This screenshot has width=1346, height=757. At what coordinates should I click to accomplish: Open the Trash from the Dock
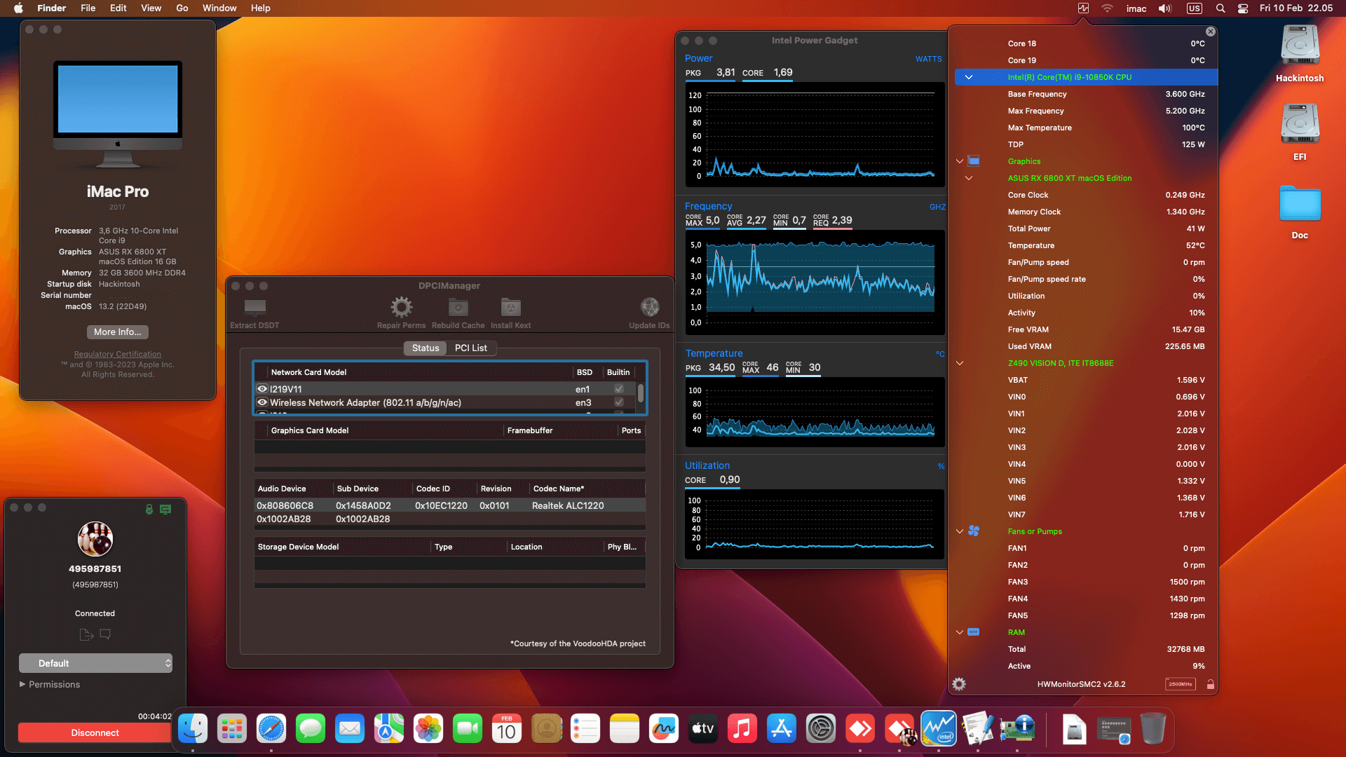click(x=1153, y=729)
